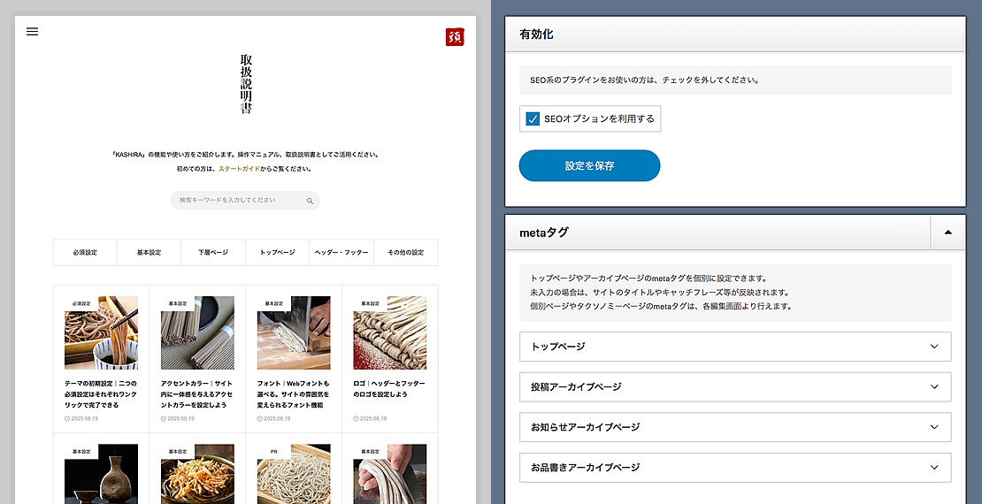Expand the お知らせアーカイブページ accordion
The height and width of the screenshot is (504, 982).
735,427
